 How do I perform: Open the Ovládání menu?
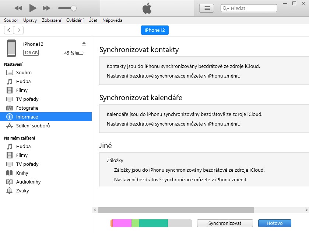pos(75,20)
